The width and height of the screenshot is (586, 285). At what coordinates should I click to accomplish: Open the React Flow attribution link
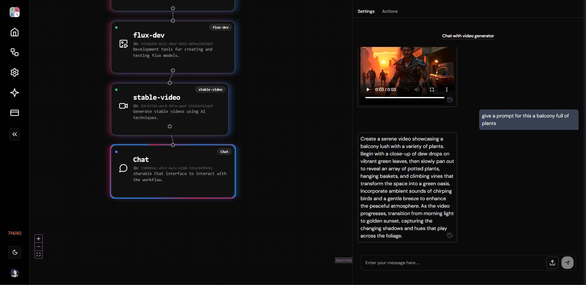(343, 260)
